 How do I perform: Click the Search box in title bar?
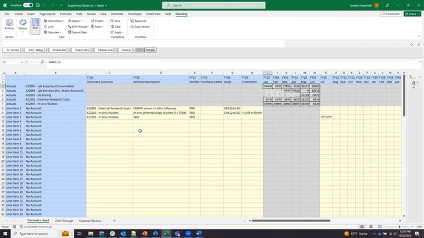click(213, 5)
